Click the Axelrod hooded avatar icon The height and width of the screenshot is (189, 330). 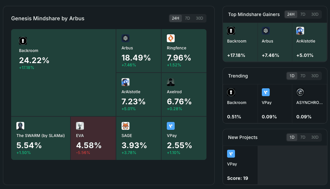click(171, 82)
